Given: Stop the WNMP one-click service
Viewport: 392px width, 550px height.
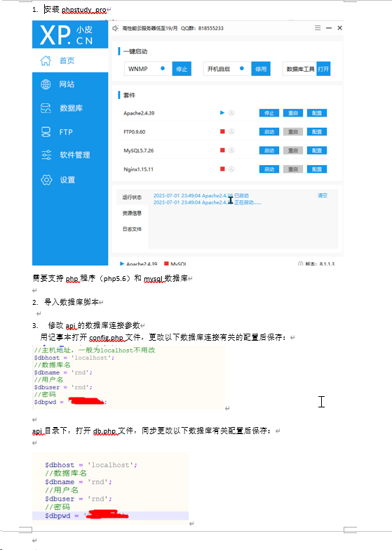Looking at the screenshot, I should coord(182,69).
